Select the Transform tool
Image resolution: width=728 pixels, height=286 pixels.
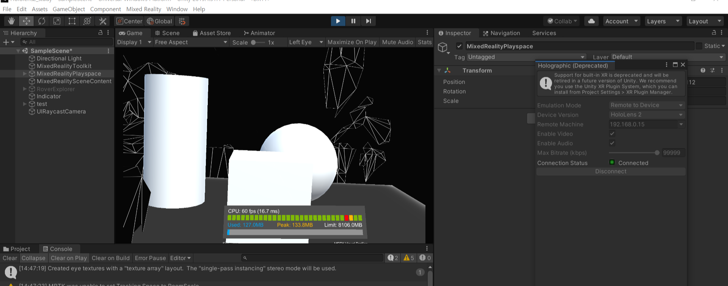coord(87,21)
